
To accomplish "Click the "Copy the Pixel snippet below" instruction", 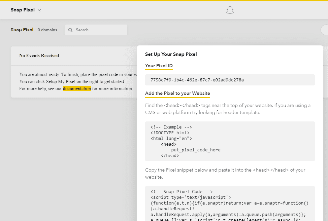I will coord(225,173).
